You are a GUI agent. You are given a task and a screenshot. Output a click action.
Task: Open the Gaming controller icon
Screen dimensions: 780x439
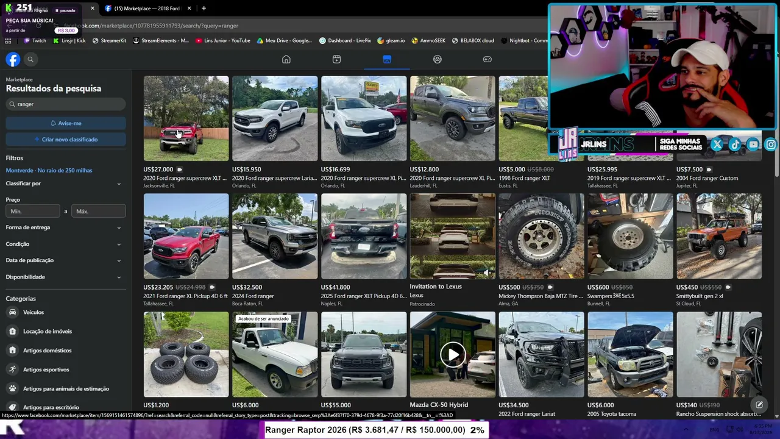click(x=487, y=59)
